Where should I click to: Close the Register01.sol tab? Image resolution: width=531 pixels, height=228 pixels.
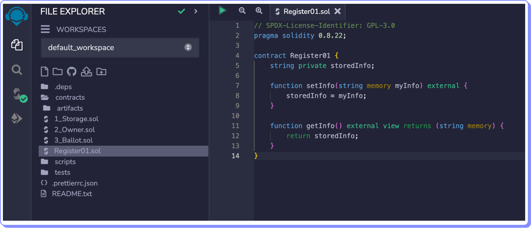(x=338, y=11)
